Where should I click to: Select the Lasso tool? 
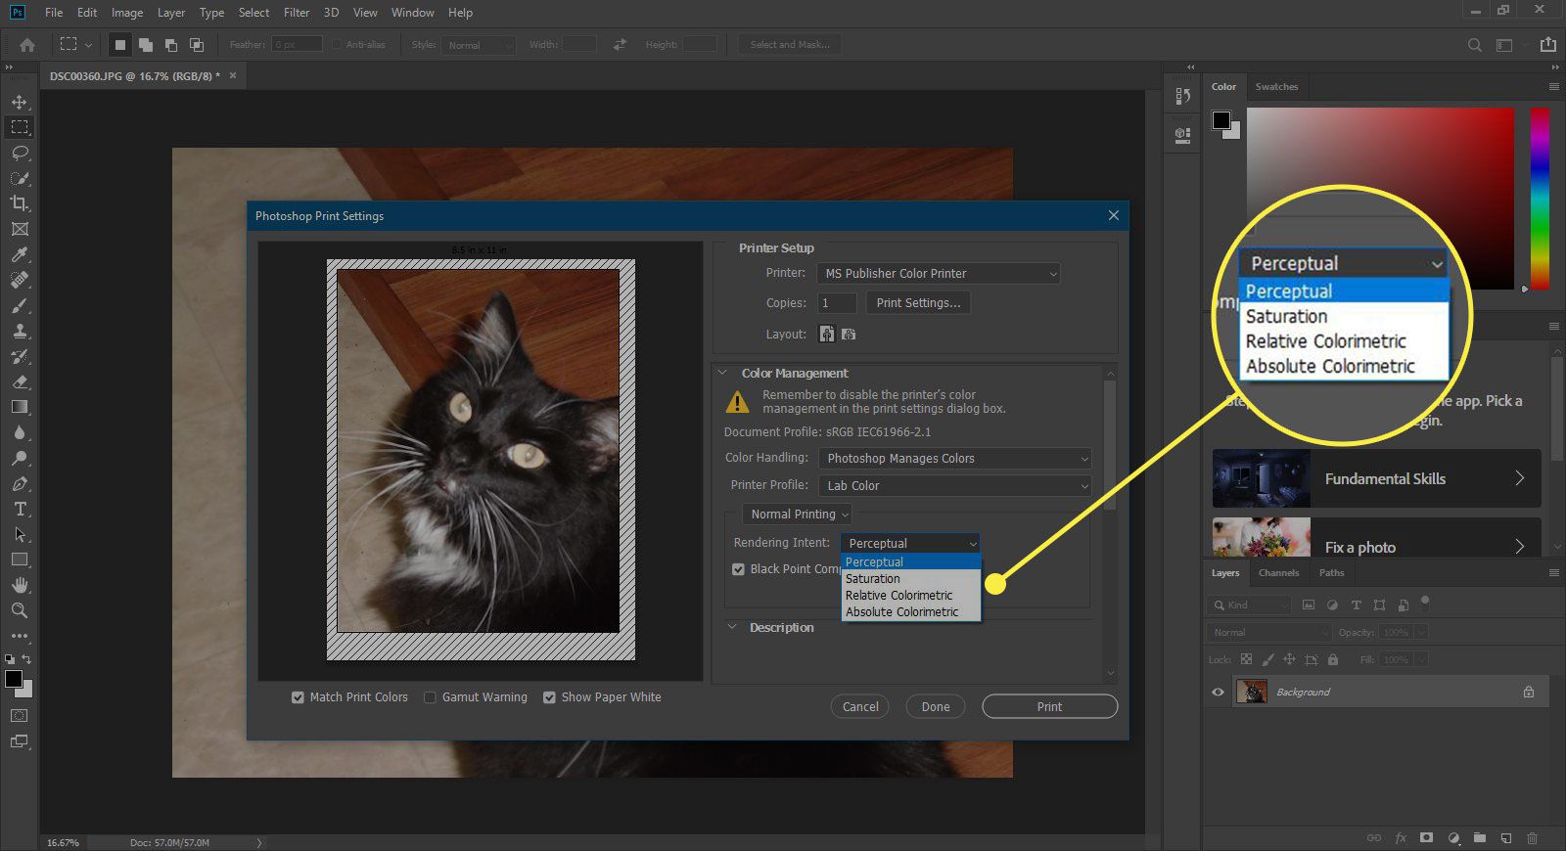pyautogui.click(x=20, y=153)
